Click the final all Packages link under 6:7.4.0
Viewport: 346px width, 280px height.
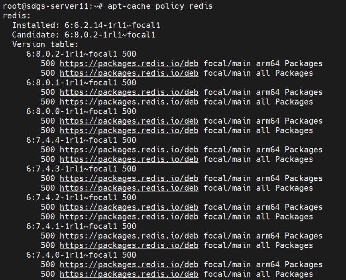click(129, 274)
